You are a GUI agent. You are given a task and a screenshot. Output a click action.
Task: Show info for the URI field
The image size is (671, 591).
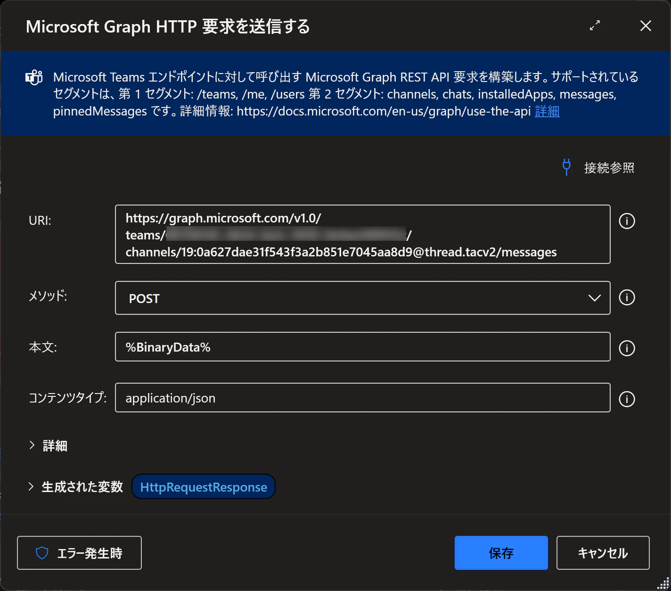click(x=627, y=221)
